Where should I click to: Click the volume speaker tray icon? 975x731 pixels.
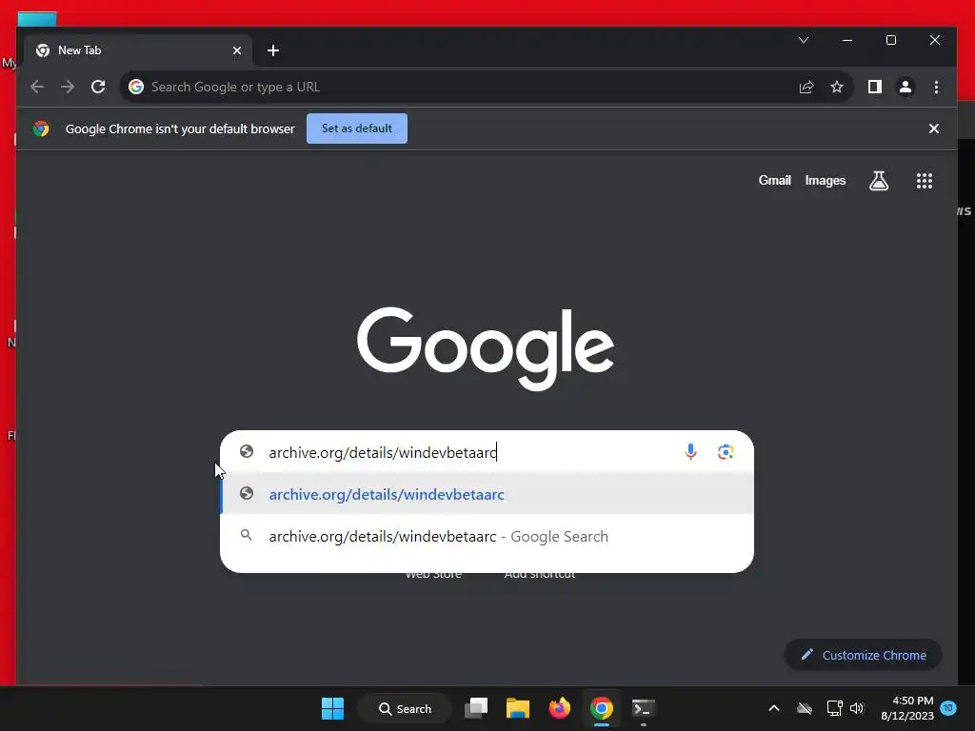pos(857,708)
